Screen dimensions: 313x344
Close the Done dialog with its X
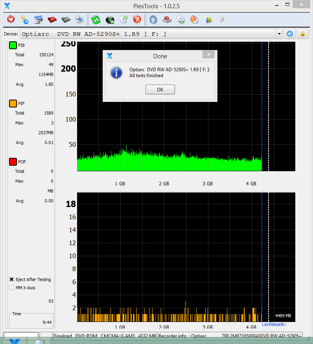click(209, 54)
